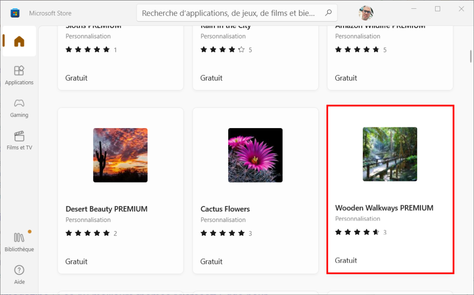This screenshot has width=474, height=295.
Task: Open the Applications section
Action: tap(19, 75)
